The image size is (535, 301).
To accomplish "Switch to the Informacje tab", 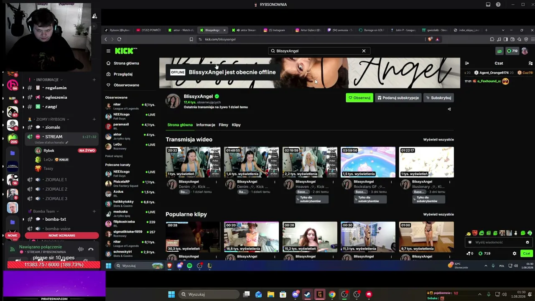I will 206,125.
